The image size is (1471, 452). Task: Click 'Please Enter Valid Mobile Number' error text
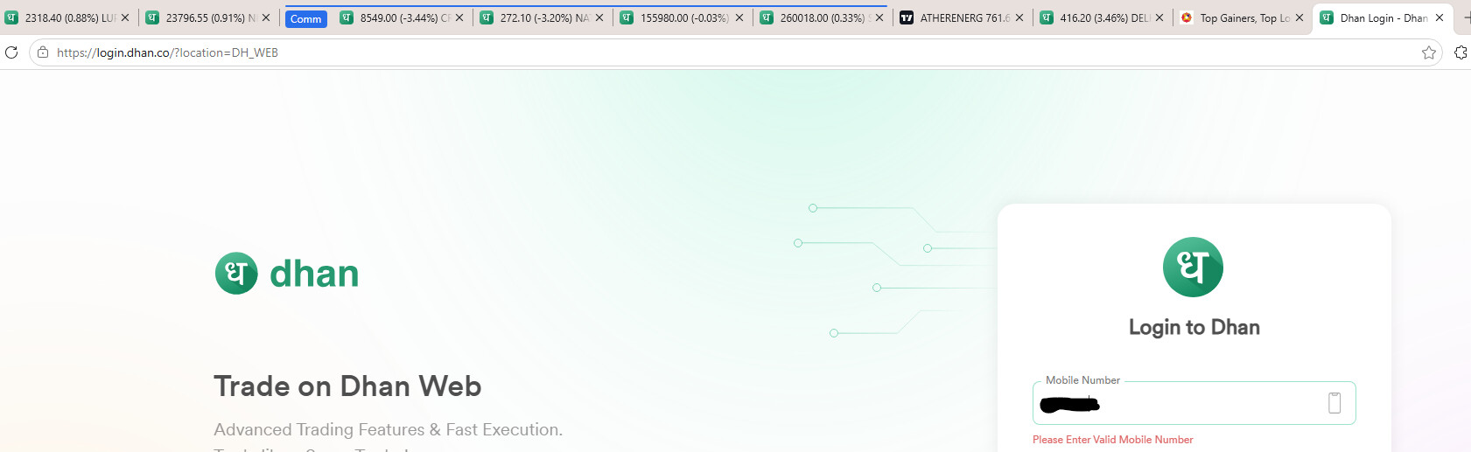[1112, 440]
